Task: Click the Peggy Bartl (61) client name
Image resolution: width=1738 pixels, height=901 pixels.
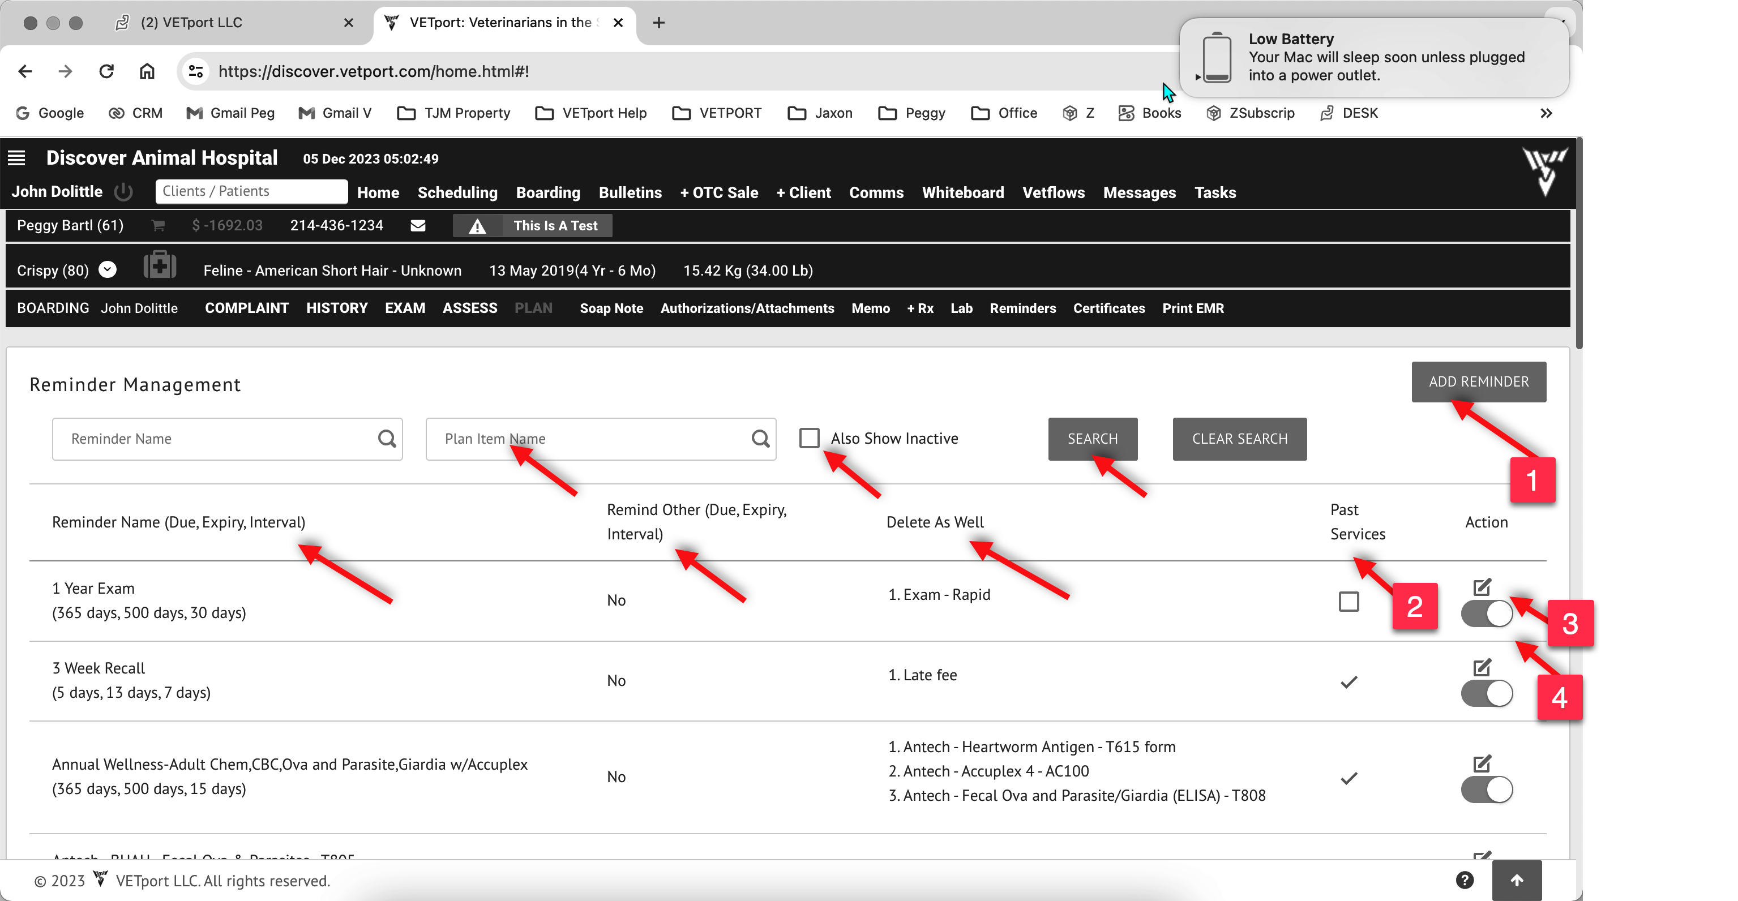Action: point(70,225)
